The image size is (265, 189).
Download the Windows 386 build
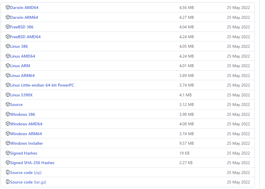22,114
